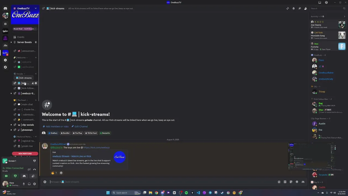
Task: Open Discover servers compass icon
Action: pos(5,67)
